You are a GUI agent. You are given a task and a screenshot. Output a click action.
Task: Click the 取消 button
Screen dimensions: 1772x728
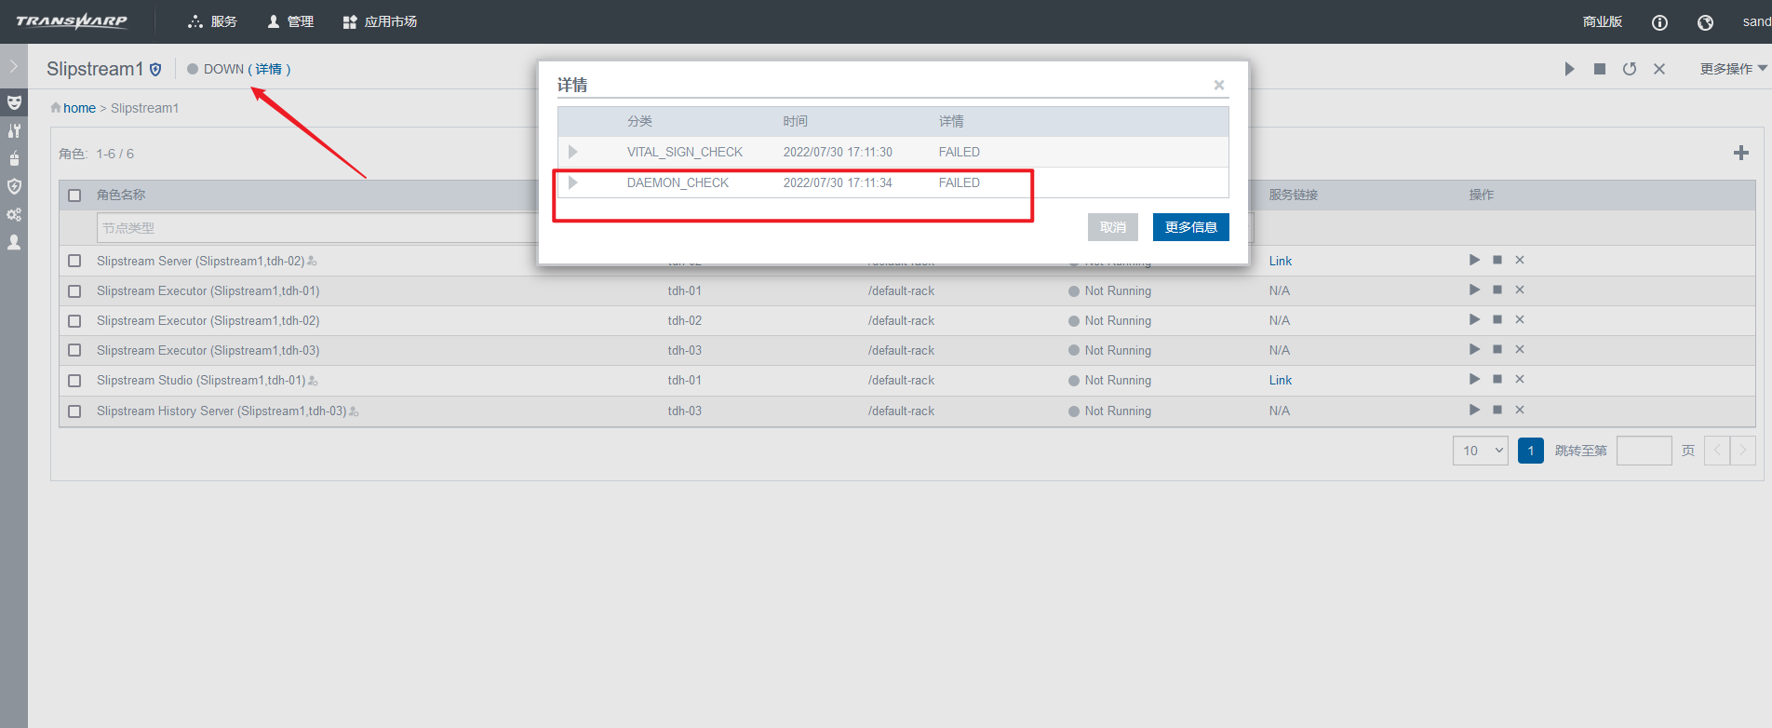tap(1113, 227)
